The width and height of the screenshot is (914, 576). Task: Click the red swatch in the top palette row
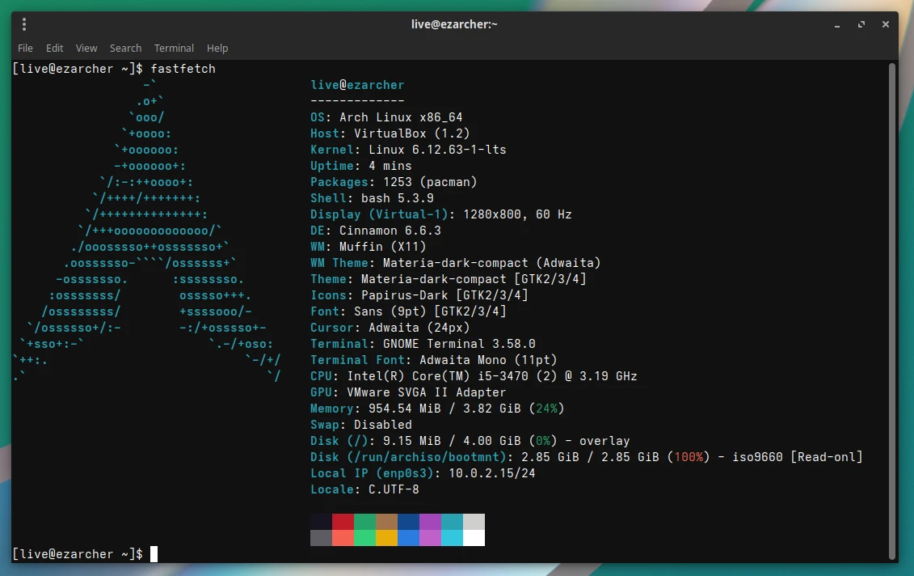click(343, 522)
